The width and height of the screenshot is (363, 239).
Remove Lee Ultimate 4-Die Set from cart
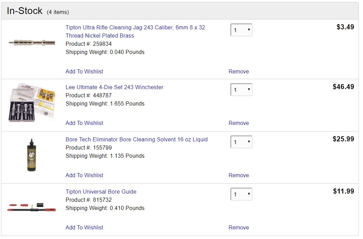click(239, 123)
